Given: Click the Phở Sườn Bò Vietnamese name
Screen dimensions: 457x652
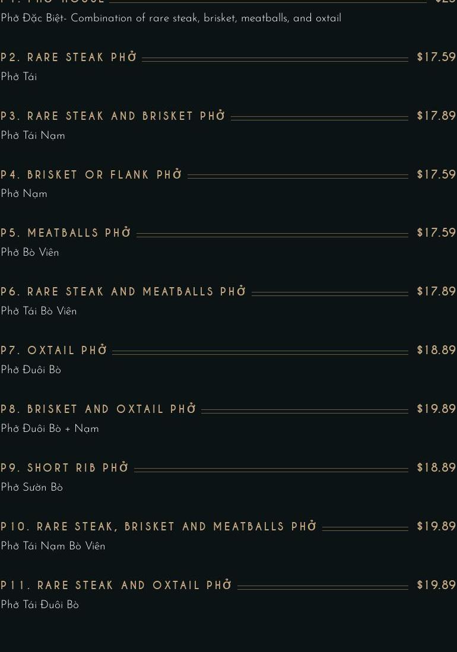Looking at the screenshot, I should pyautogui.click(x=31, y=488).
